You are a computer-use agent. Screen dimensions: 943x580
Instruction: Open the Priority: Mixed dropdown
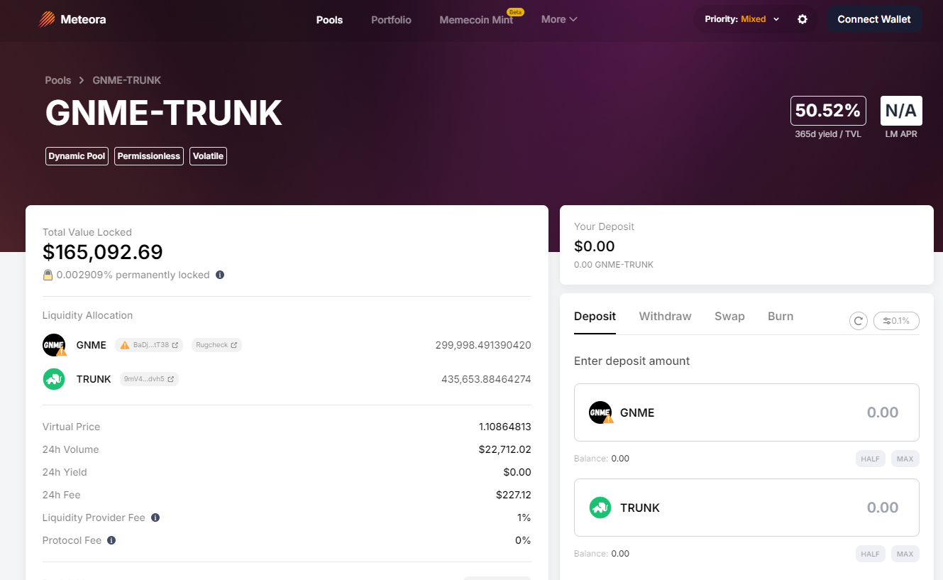(x=742, y=19)
